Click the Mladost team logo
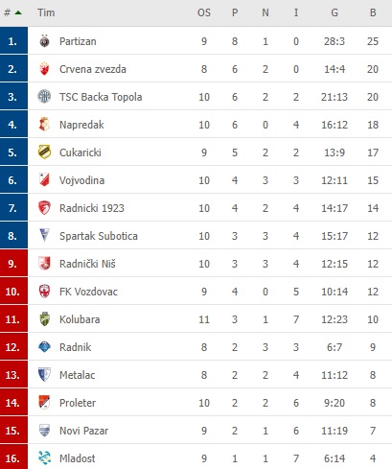 pyautogui.click(x=44, y=457)
